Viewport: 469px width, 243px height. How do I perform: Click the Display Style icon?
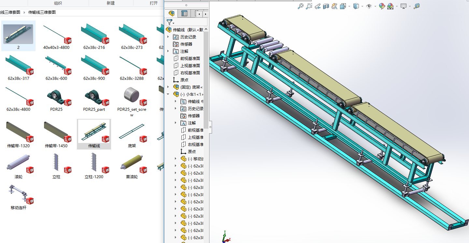pyautogui.click(x=356, y=6)
